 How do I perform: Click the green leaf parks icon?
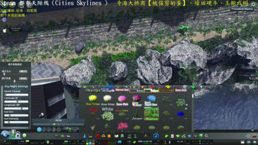pyautogui.click(x=167, y=136)
